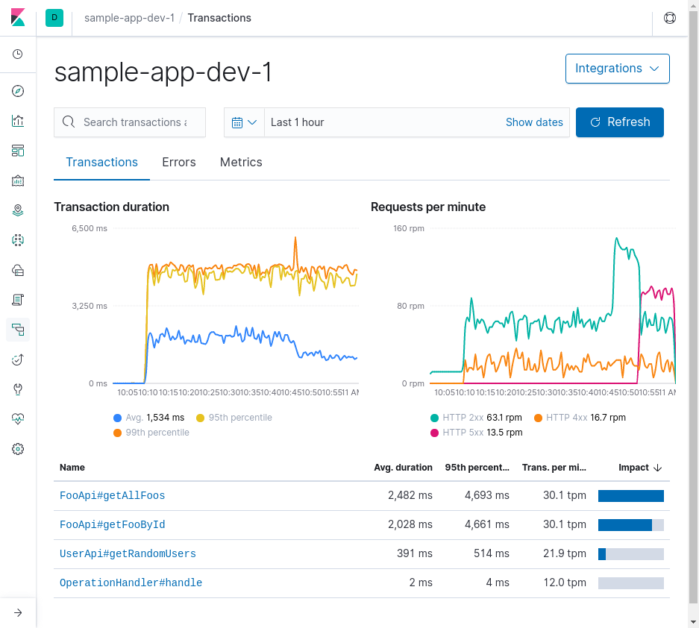Screen dimensions: 699x628
Task: Switch to the Metrics tab
Action: tap(241, 163)
